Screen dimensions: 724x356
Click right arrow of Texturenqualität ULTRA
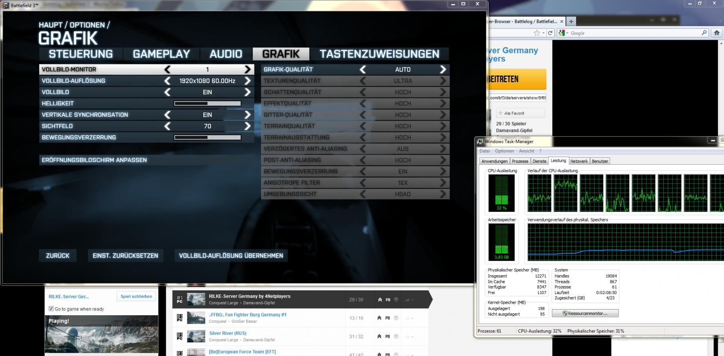[442, 81]
